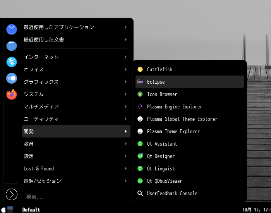
Task: Click the settings toggle icon in sidebar
Action: [12, 78]
